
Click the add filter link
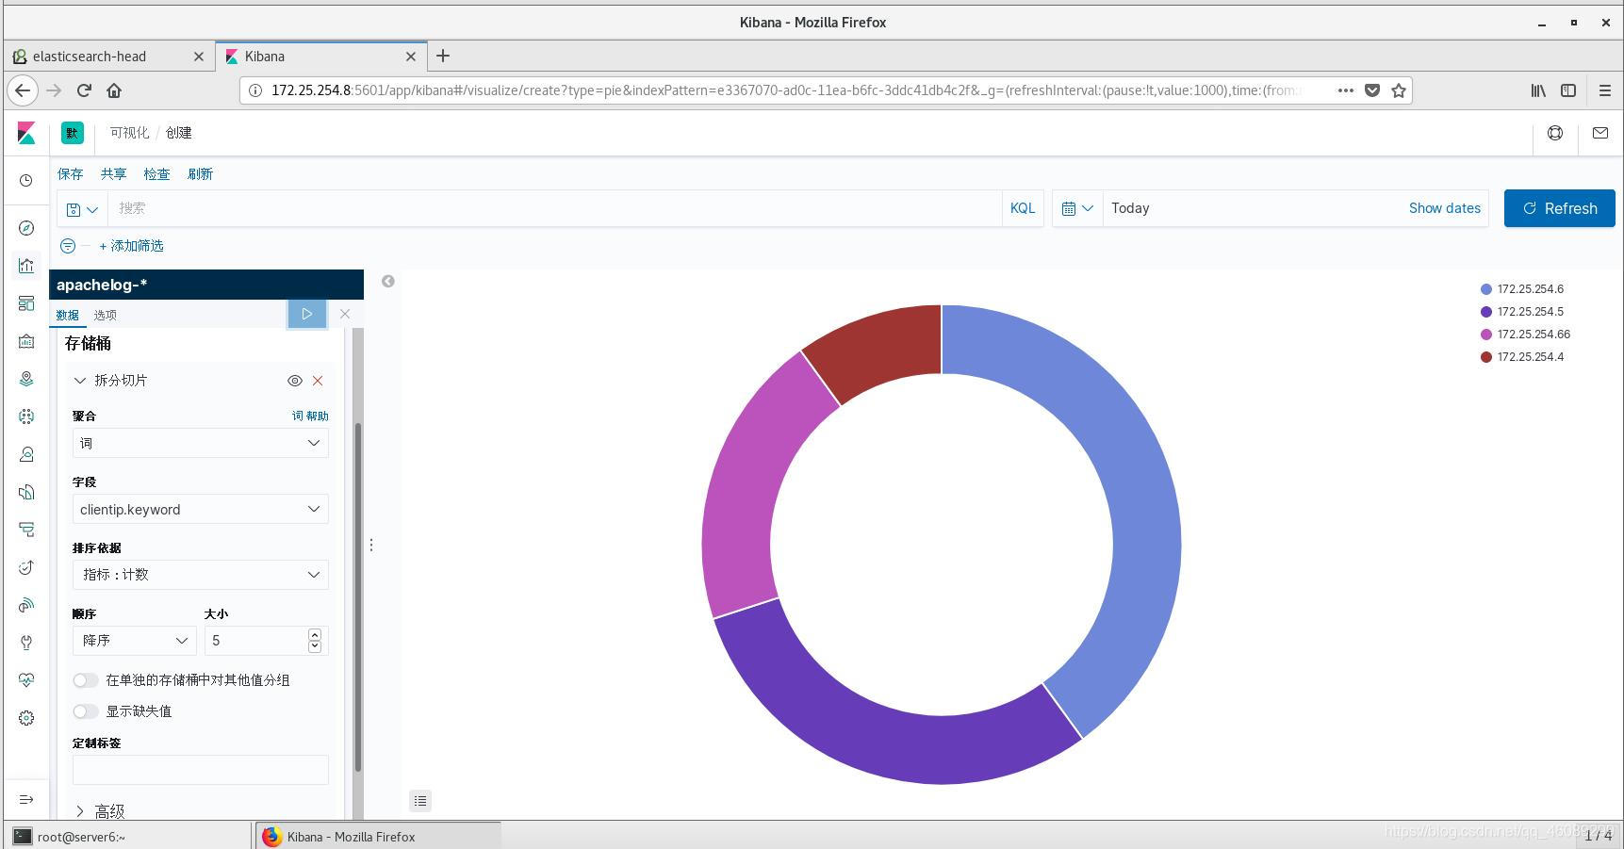[132, 246]
